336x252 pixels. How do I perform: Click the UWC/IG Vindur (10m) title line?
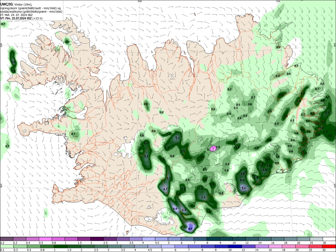[x=16, y=4]
